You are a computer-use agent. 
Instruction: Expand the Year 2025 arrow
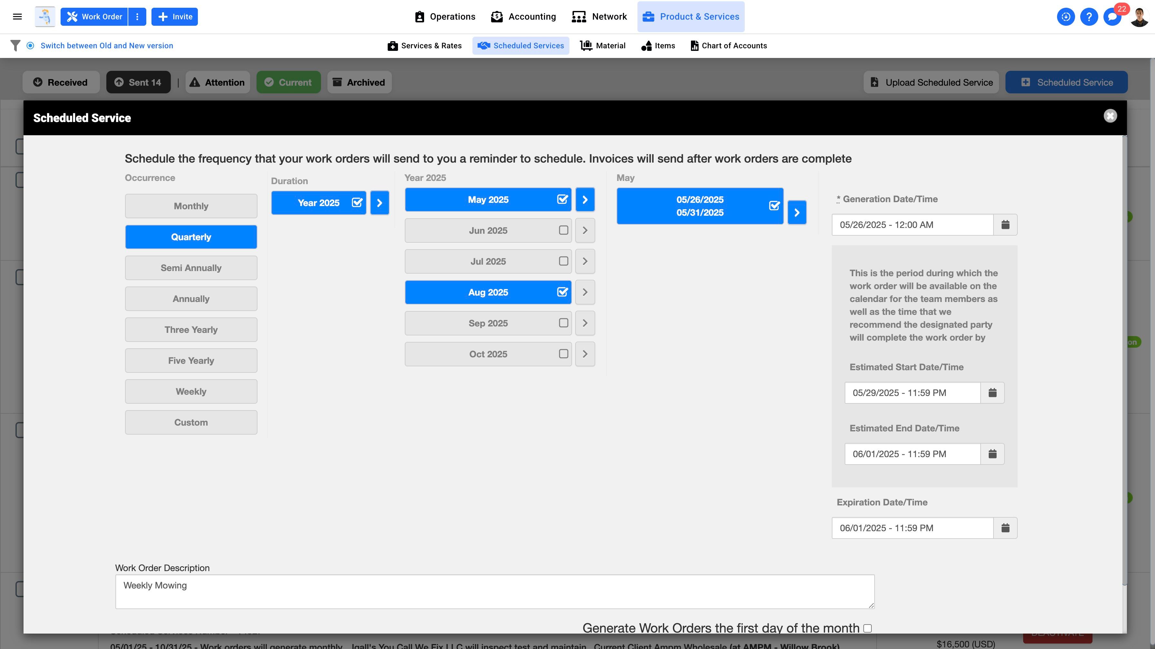click(379, 203)
